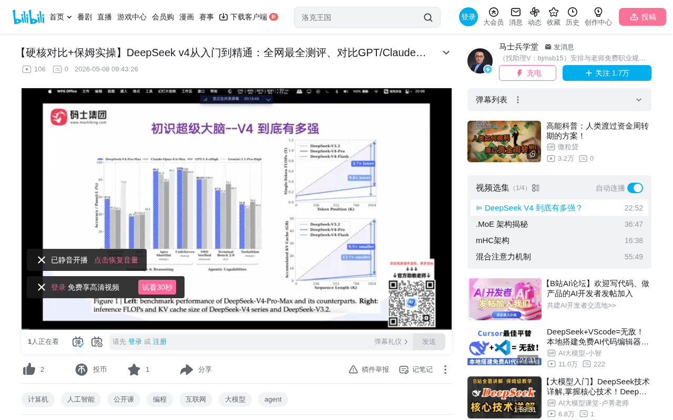Select episode 混合注意力机制
This screenshot has height=420, width=673.
559,257
